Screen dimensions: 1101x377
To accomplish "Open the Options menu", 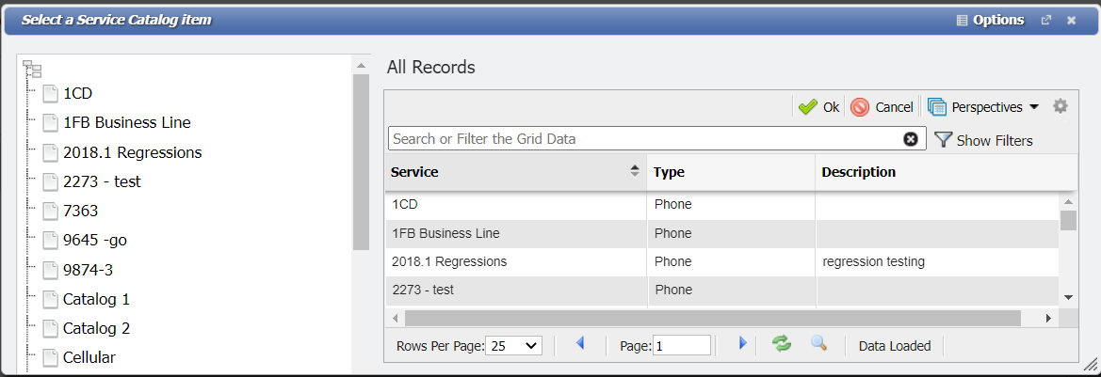I will click(x=990, y=20).
